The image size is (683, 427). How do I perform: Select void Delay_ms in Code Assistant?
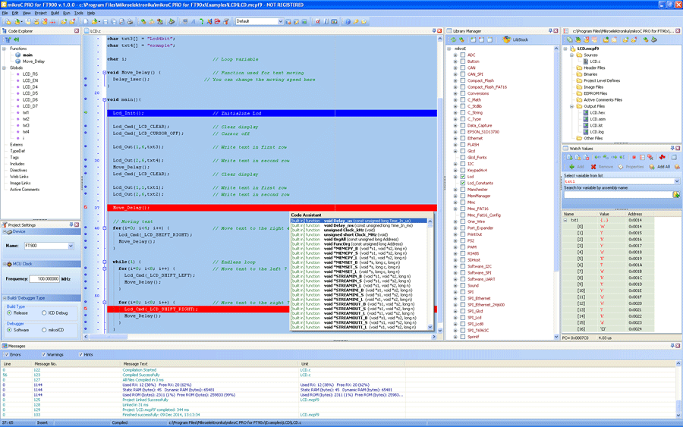click(358, 225)
